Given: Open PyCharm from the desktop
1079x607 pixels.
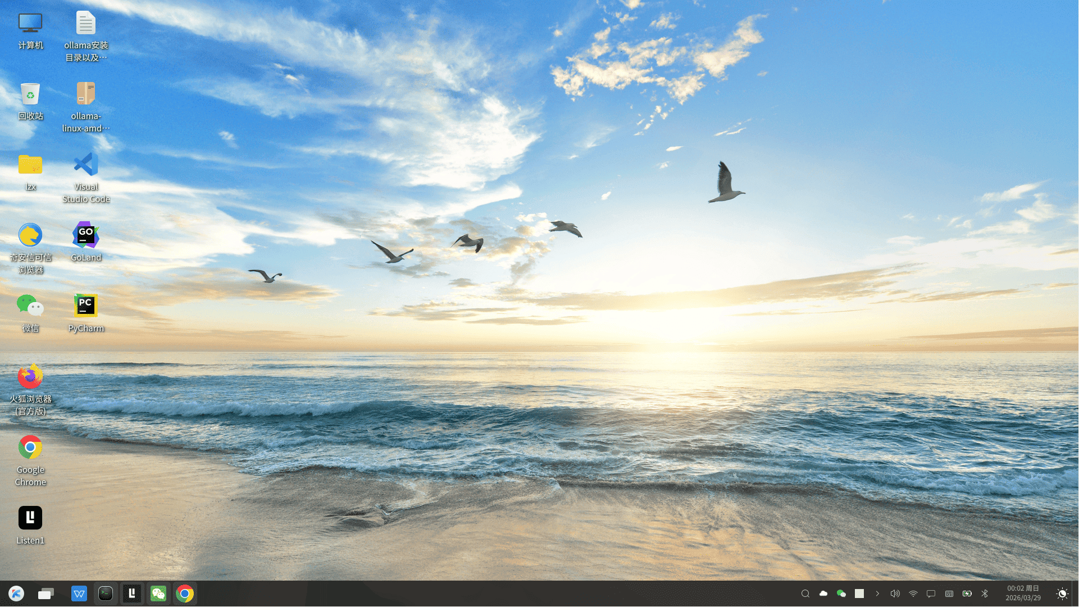Looking at the screenshot, I should 86,307.
